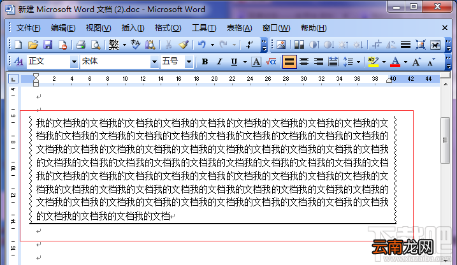
Task: Click the insert picture toolbar icon
Action: point(281,45)
